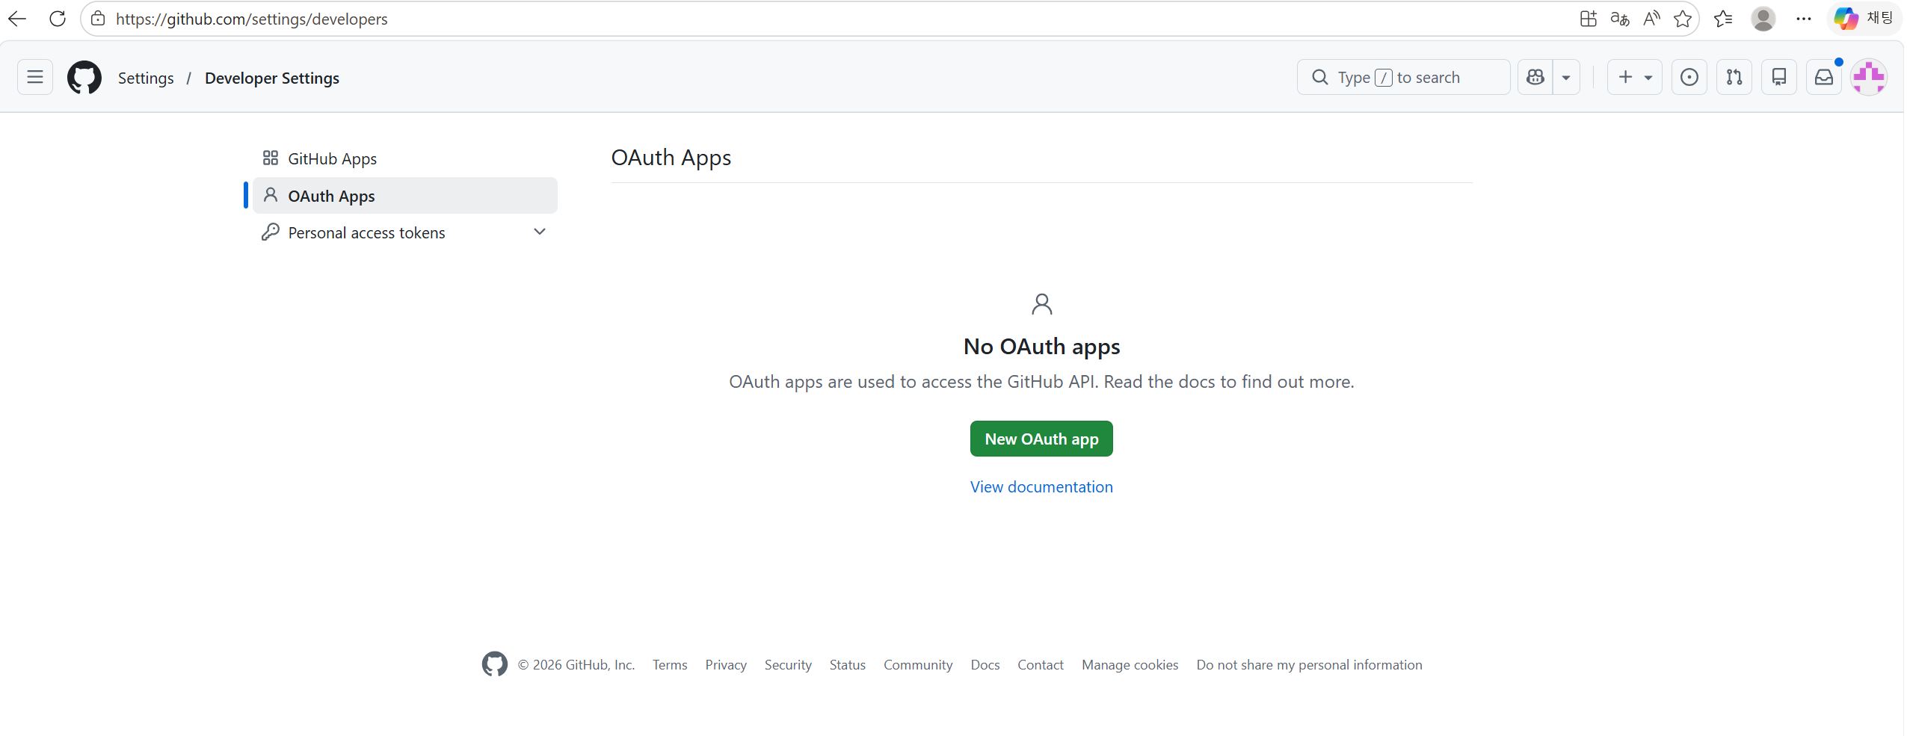Go to Settings breadcrumb link

146,78
